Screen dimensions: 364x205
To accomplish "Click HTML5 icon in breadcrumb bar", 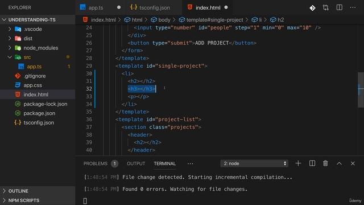I will tap(85, 20).
